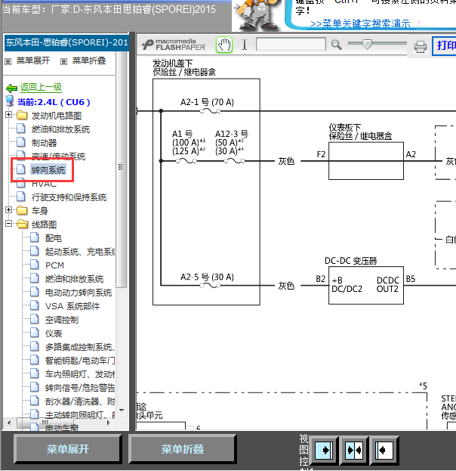Focus the FlashPaper search text field
Screen dimensions: 456x471
[x=291, y=44]
